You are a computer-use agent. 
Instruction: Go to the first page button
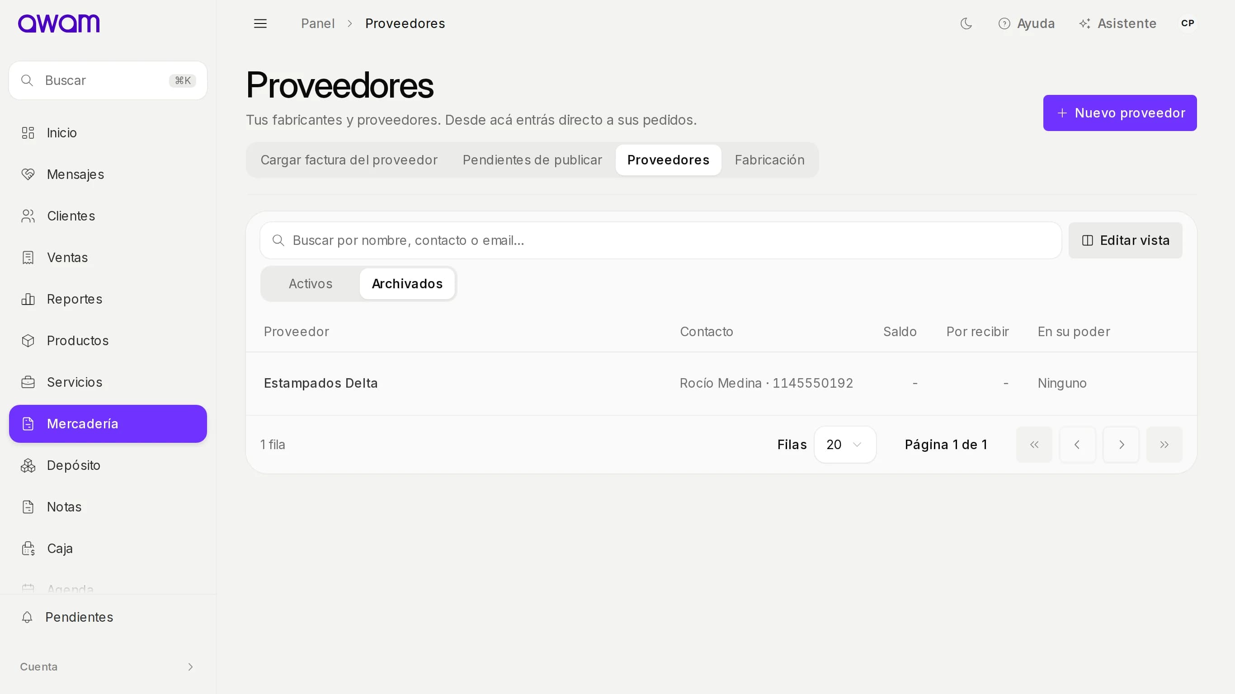tap(1034, 445)
